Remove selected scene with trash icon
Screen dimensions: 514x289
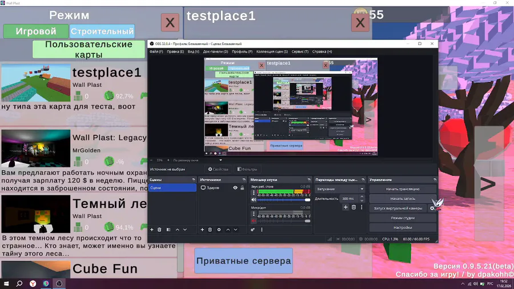(159, 230)
